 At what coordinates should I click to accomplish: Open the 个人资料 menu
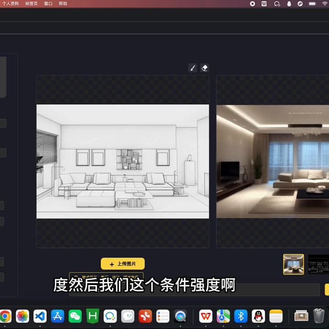11,4
